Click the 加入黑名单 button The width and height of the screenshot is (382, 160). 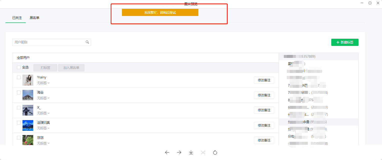pyautogui.click(x=71, y=67)
